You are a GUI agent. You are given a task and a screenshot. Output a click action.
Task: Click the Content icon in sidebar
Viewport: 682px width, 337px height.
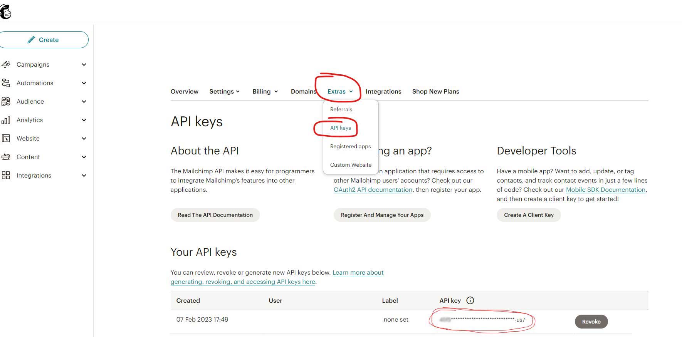tap(6, 157)
